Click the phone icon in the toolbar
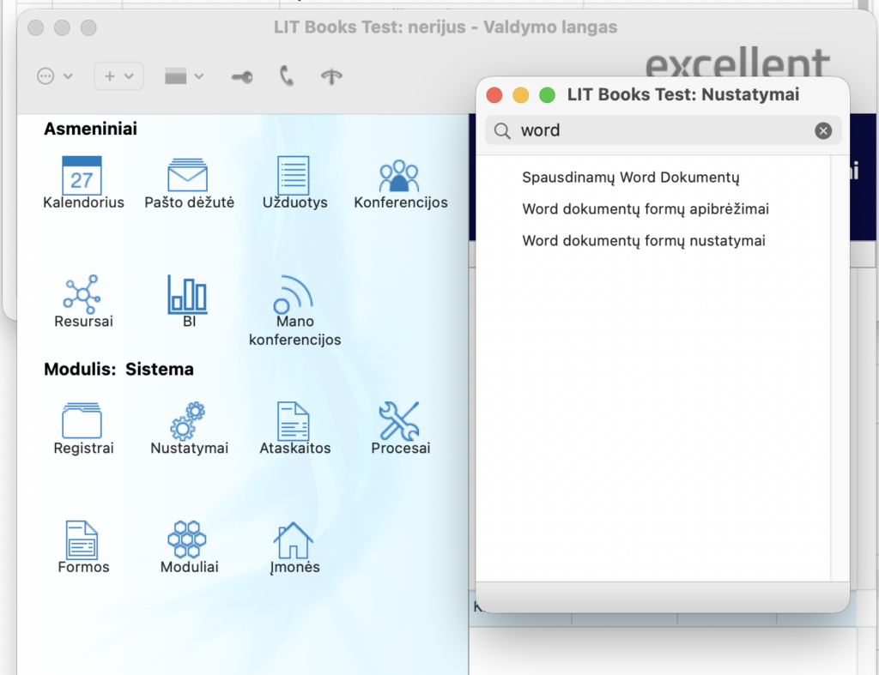This screenshot has width=879, height=675. (287, 75)
